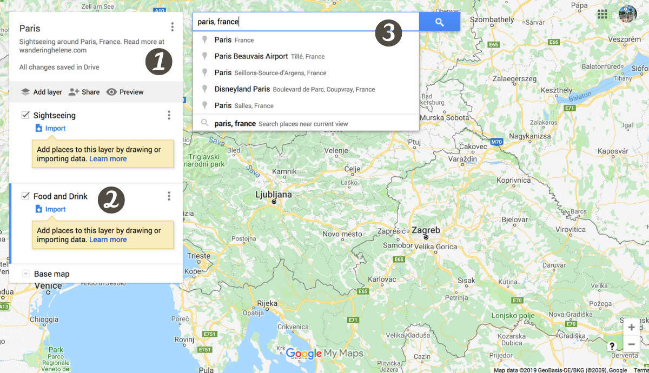The image size is (649, 373).
Task: Toggle the Food and Drink layer checkbox
Action: click(x=25, y=196)
